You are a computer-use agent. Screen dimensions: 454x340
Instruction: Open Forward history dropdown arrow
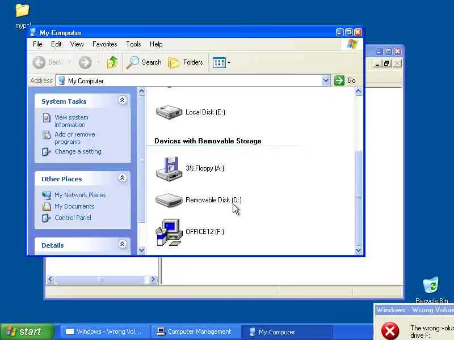98,62
